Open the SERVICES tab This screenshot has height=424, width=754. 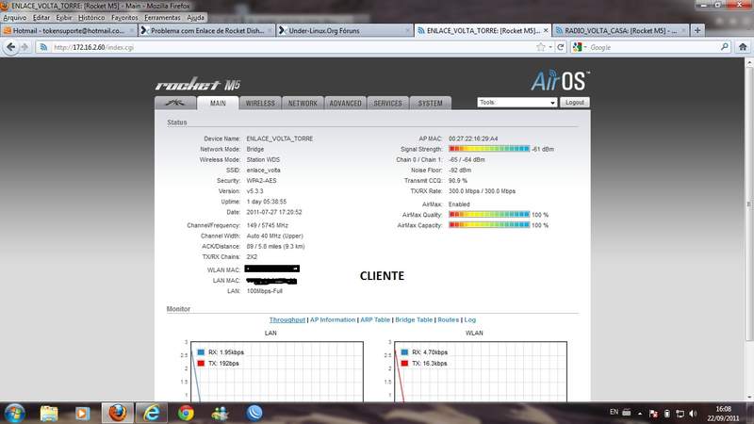pos(387,103)
